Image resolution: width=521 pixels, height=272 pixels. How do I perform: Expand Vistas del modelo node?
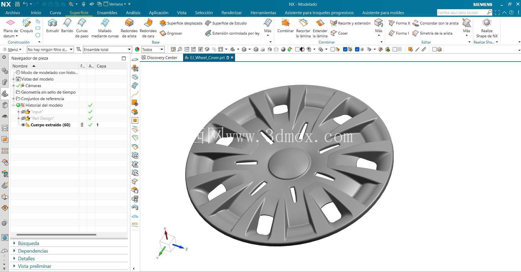(13, 79)
